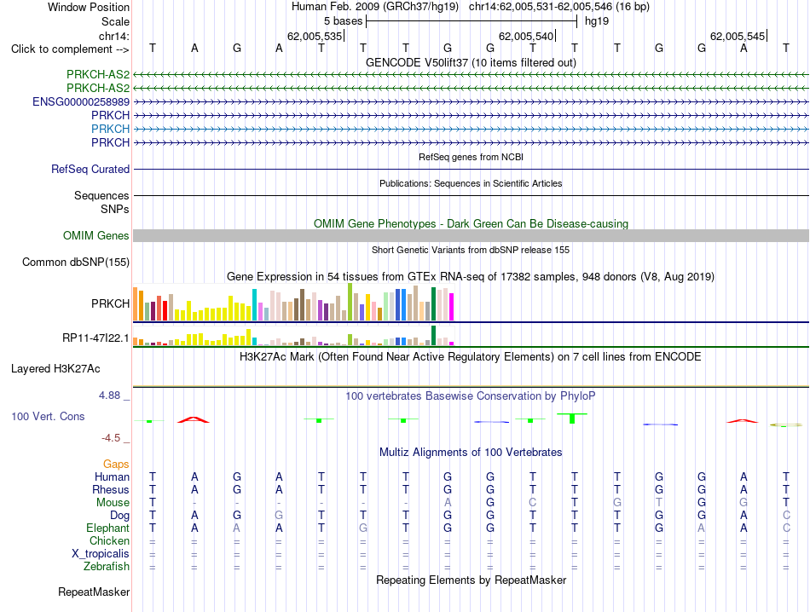
Task: Click the Dog species label
Action: point(119,516)
